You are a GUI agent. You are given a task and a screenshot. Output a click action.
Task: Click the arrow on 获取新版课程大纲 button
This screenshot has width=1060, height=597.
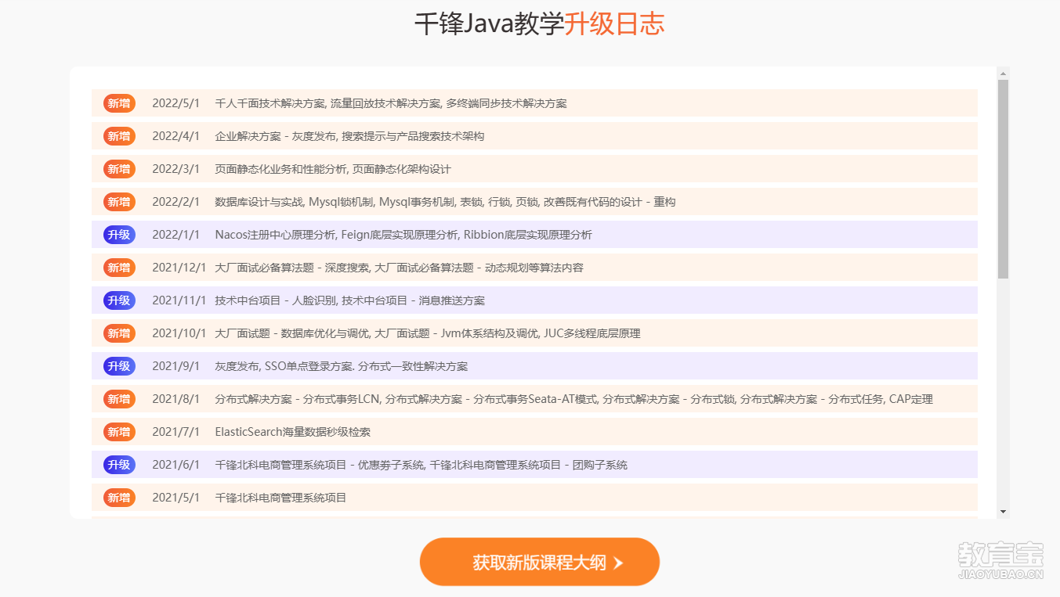[618, 563]
